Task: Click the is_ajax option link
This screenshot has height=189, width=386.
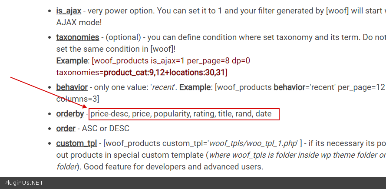Action: coord(69,10)
